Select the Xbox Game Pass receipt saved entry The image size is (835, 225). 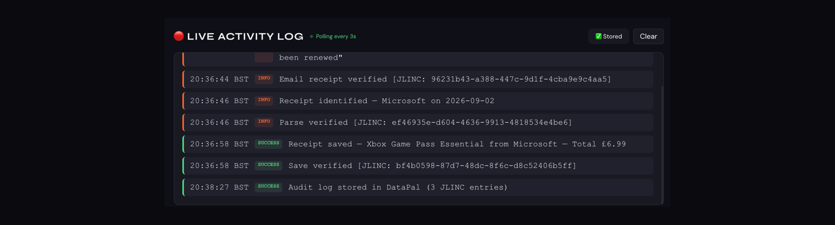coord(417,144)
